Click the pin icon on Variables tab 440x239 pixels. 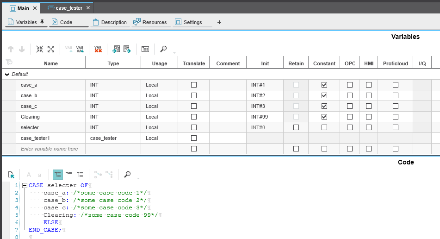coord(42,22)
